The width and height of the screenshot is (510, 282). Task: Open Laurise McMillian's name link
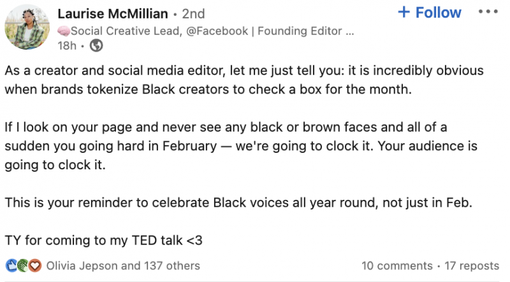[113, 13]
